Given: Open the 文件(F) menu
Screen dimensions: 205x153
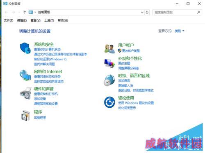Looking at the screenshot, I should click(9, 20).
